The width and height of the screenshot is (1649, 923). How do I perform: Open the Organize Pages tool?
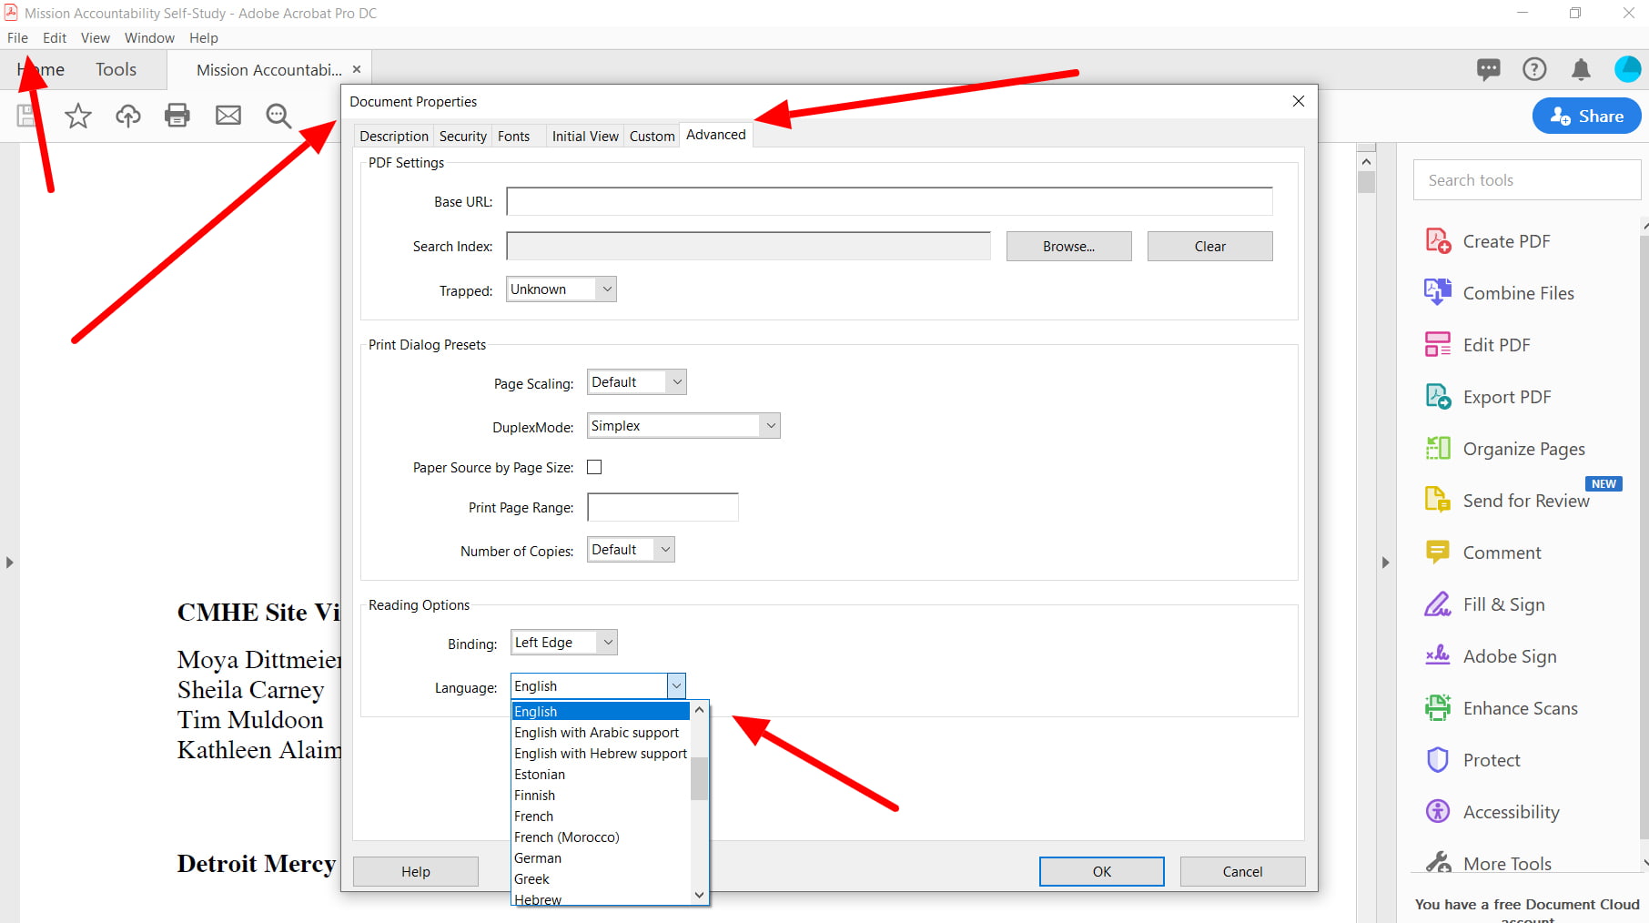(1505, 449)
